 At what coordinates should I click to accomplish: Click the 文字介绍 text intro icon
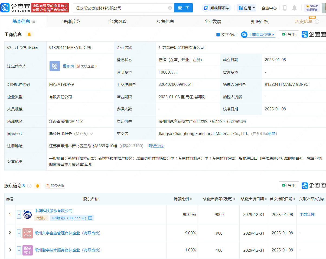pyautogui.click(x=226, y=35)
